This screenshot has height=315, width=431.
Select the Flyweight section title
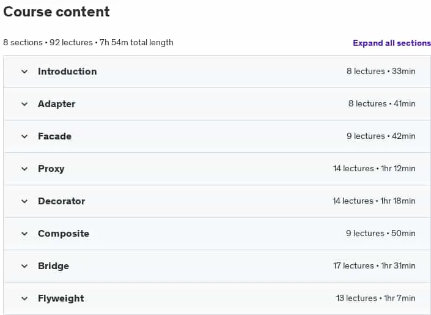tap(61, 298)
